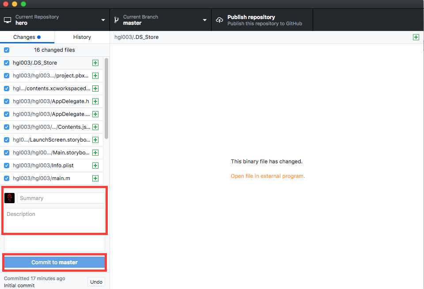Uncheck the LaunchScreen.storybo checkbox
Viewport: 424px width, 289px height.
[7, 140]
